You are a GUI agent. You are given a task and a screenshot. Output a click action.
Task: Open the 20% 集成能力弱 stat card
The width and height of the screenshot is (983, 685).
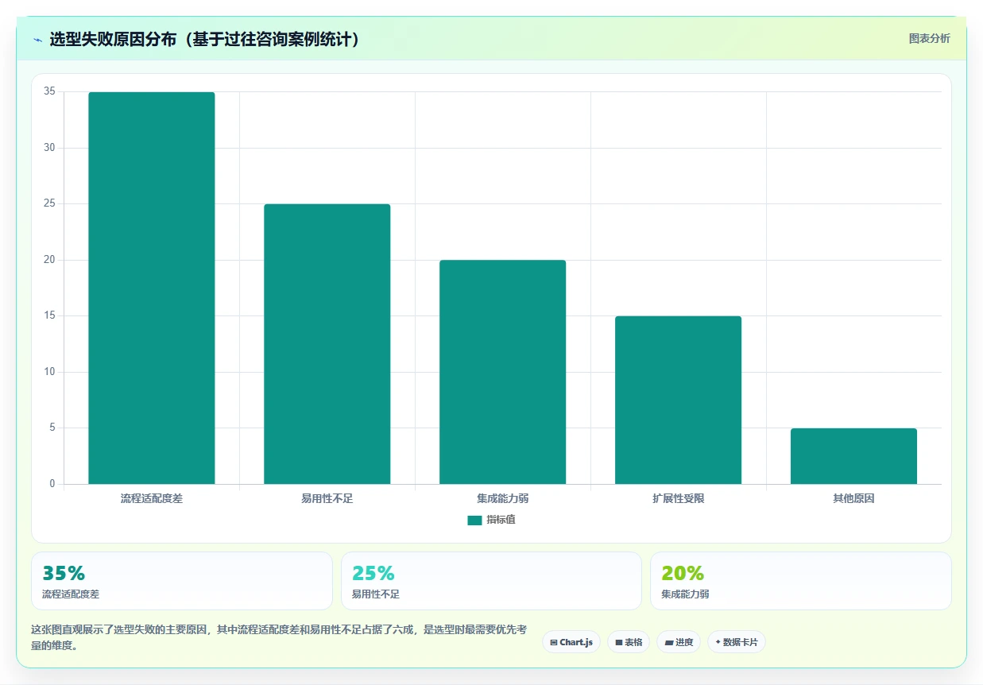(x=800, y=581)
